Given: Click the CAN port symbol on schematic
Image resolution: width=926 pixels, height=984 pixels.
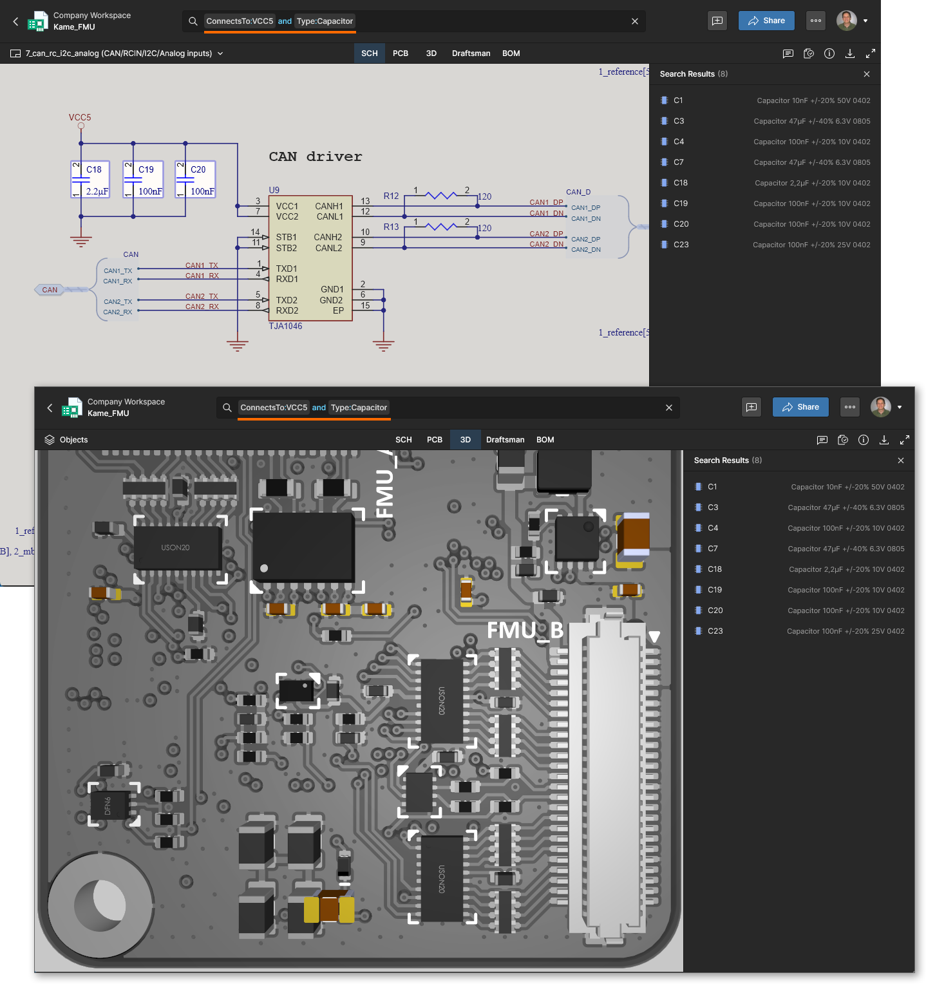Looking at the screenshot, I should point(50,290).
